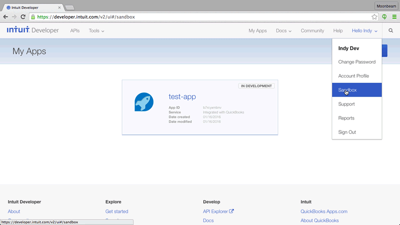This screenshot has height=225, width=400.
Task: Open the Chrome hamburger menu
Action: pos(394,17)
